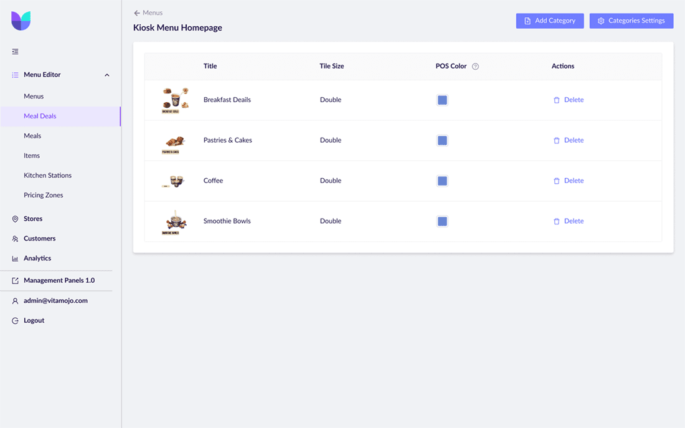The width and height of the screenshot is (685, 428).
Task: Select Kitchen Stations in sidebar
Action: coord(47,176)
